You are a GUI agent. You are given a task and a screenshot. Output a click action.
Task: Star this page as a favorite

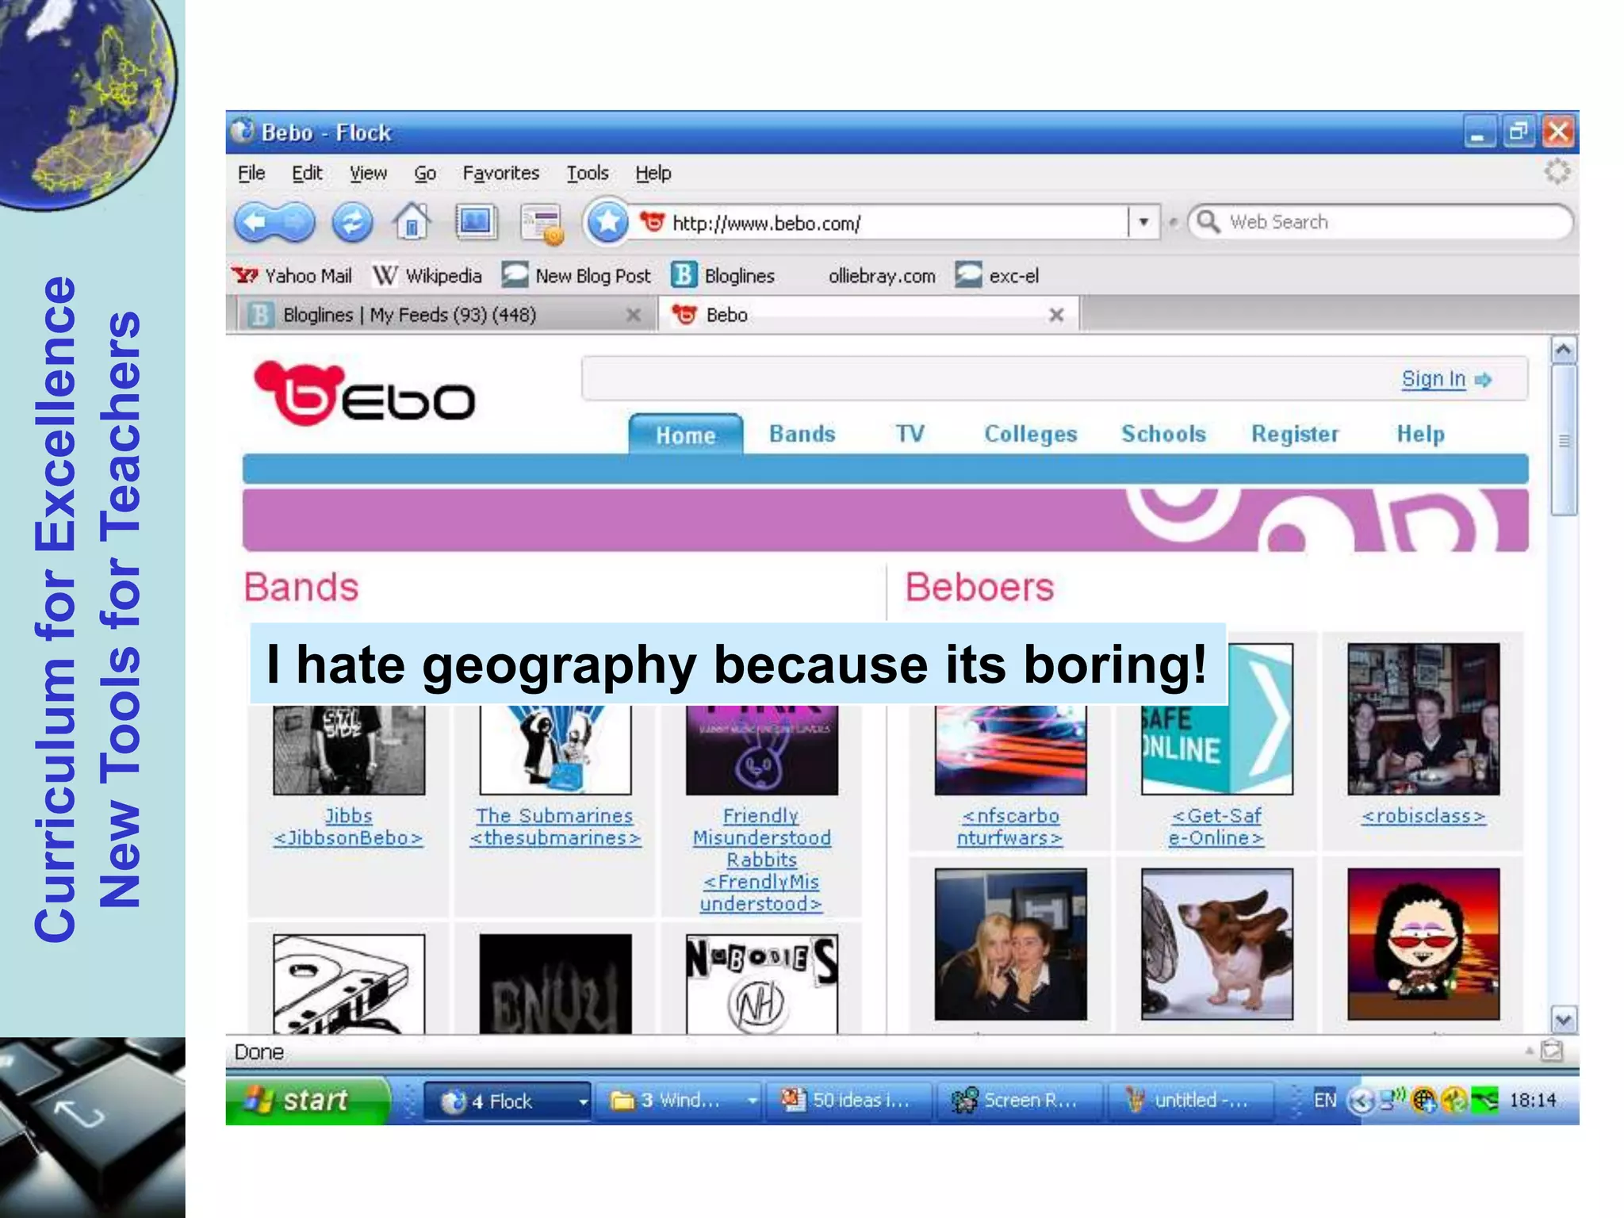point(607,222)
